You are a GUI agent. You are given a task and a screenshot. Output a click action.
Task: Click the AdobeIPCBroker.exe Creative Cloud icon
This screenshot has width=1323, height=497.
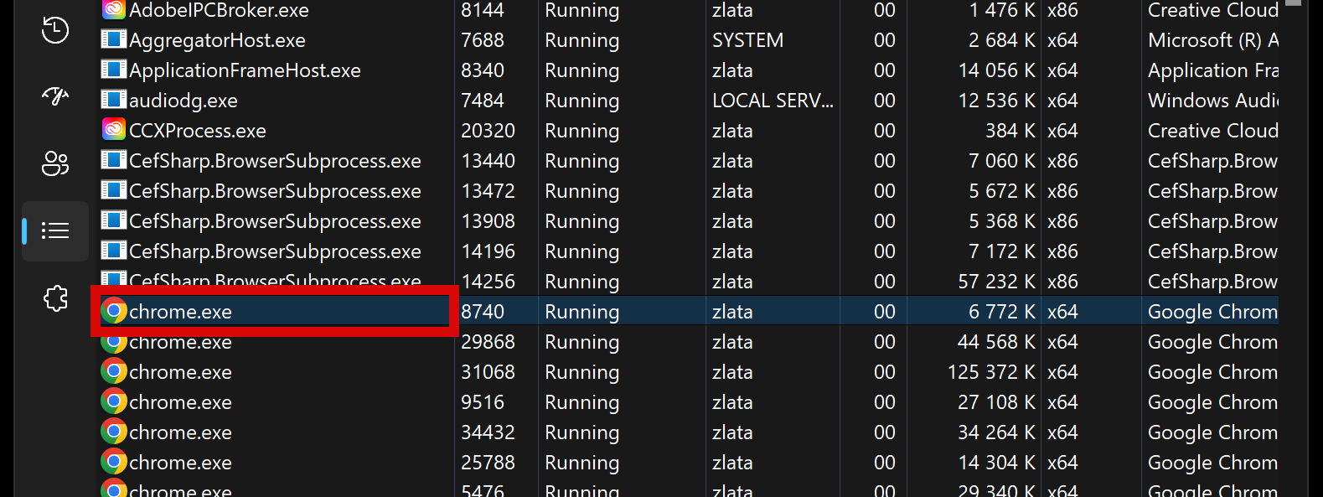[114, 10]
